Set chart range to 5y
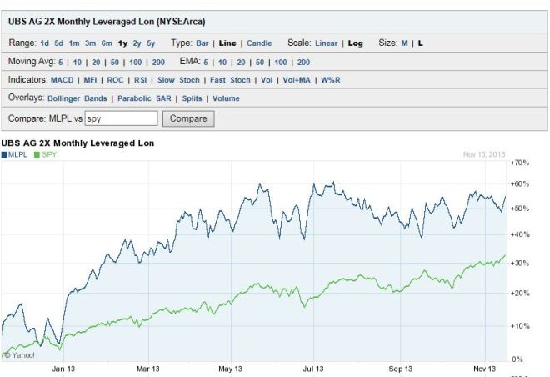The height and width of the screenshot is (377, 550). pos(151,43)
